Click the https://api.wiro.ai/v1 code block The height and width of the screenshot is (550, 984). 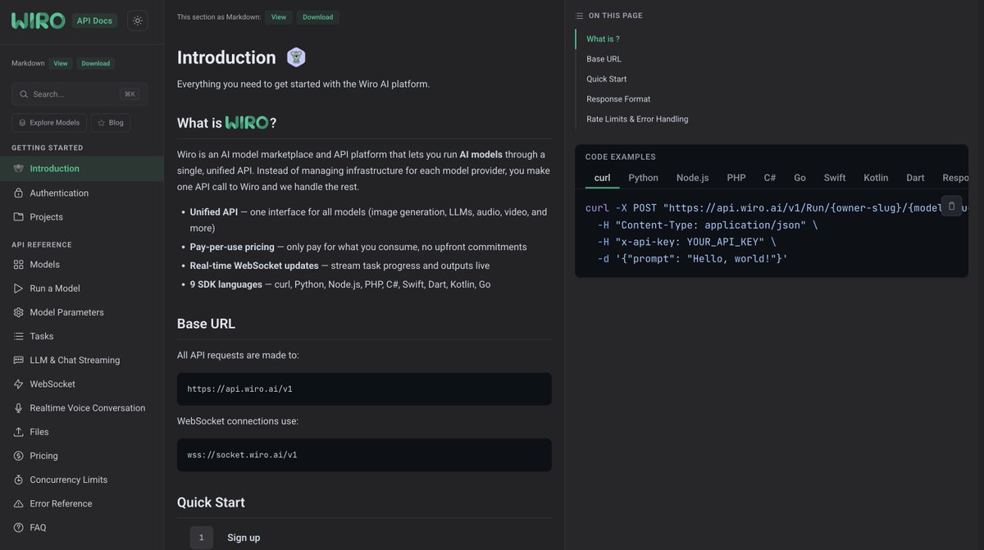click(x=364, y=389)
